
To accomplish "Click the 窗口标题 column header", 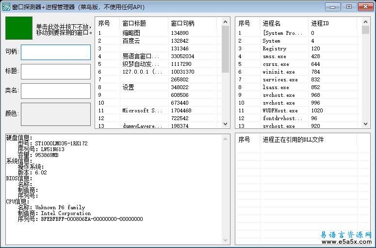I will 144,23.
